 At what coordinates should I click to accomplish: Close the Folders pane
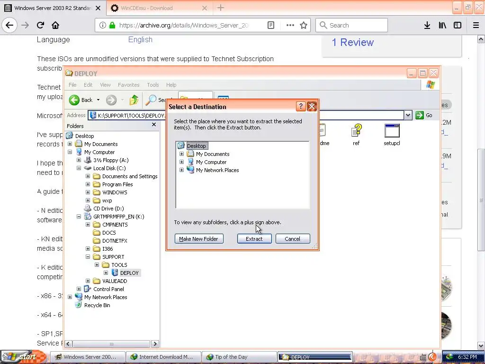pos(154,125)
